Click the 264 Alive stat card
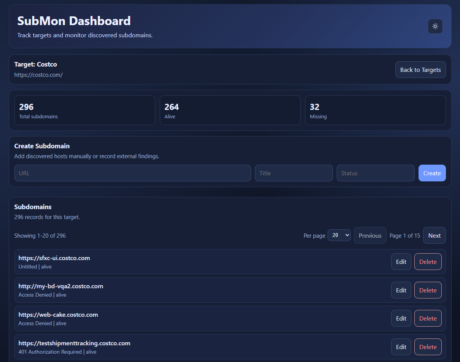The image size is (460, 362). click(x=230, y=110)
